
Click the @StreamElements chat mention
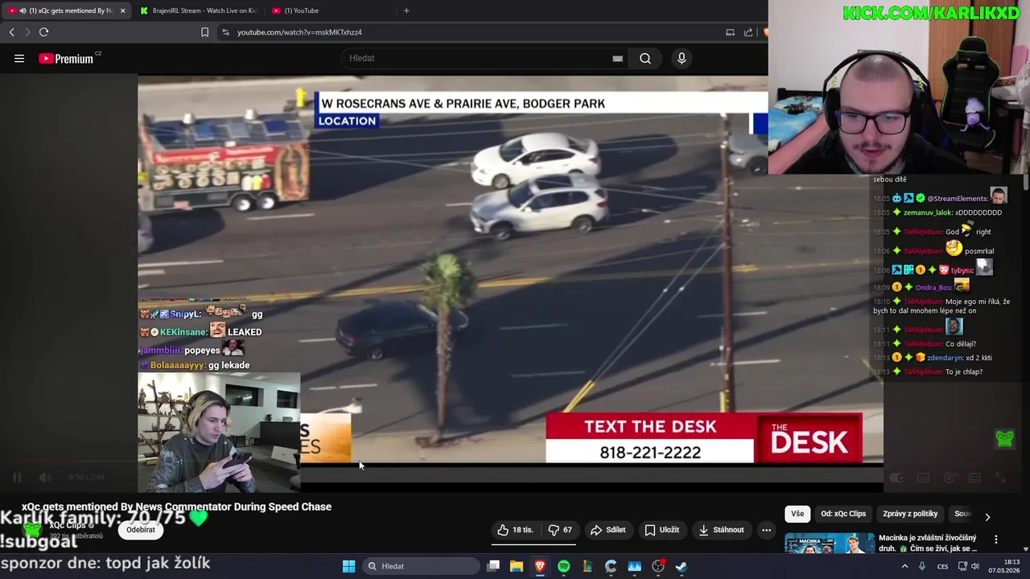click(x=957, y=198)
